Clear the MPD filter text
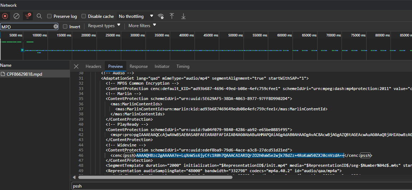412x190 pixels. [56, 26]
